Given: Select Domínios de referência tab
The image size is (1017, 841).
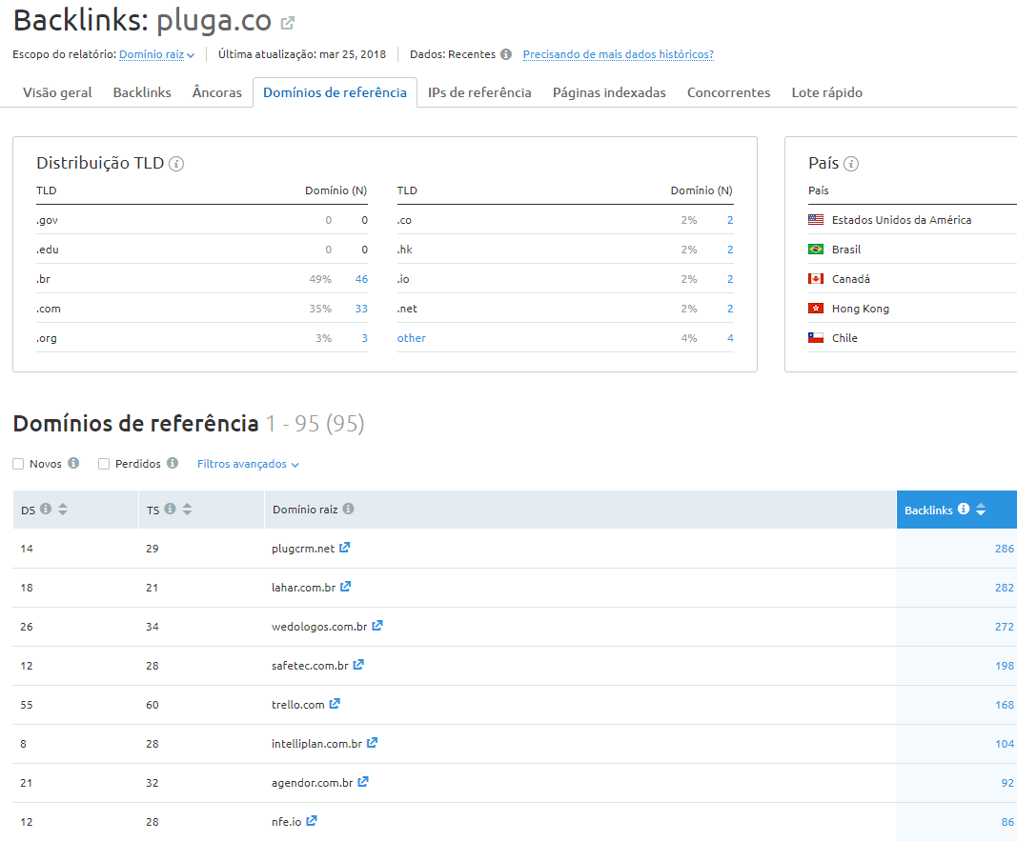Looking at the screenshot, I should [x=335, y=92].
